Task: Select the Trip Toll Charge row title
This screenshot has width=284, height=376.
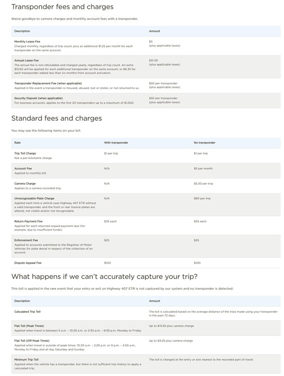Action: [26, 153]
